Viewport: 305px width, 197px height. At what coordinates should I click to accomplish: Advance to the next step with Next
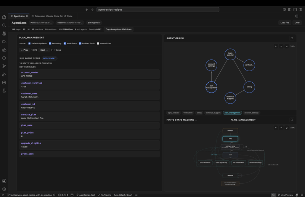coord(44,50)
